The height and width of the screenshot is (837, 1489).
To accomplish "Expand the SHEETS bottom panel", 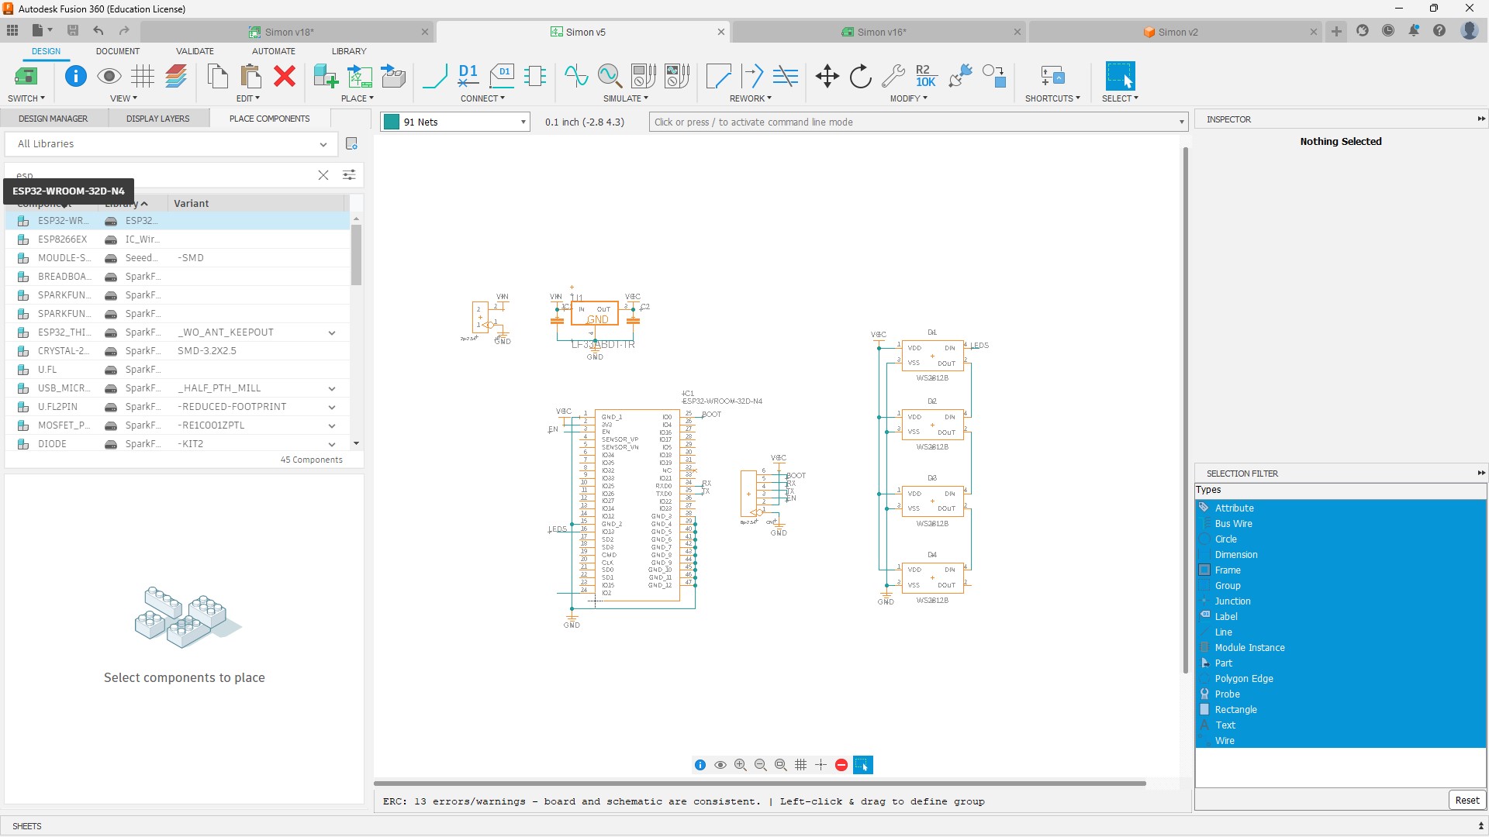I will pos(1480,826).
